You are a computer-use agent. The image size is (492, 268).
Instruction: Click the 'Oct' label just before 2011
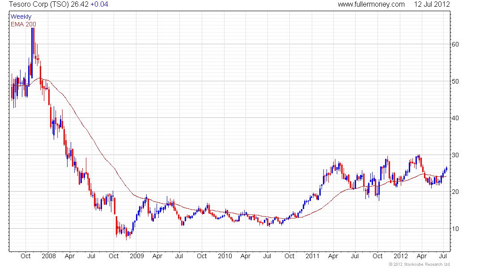pyautogui.click(x=289, y=256)
